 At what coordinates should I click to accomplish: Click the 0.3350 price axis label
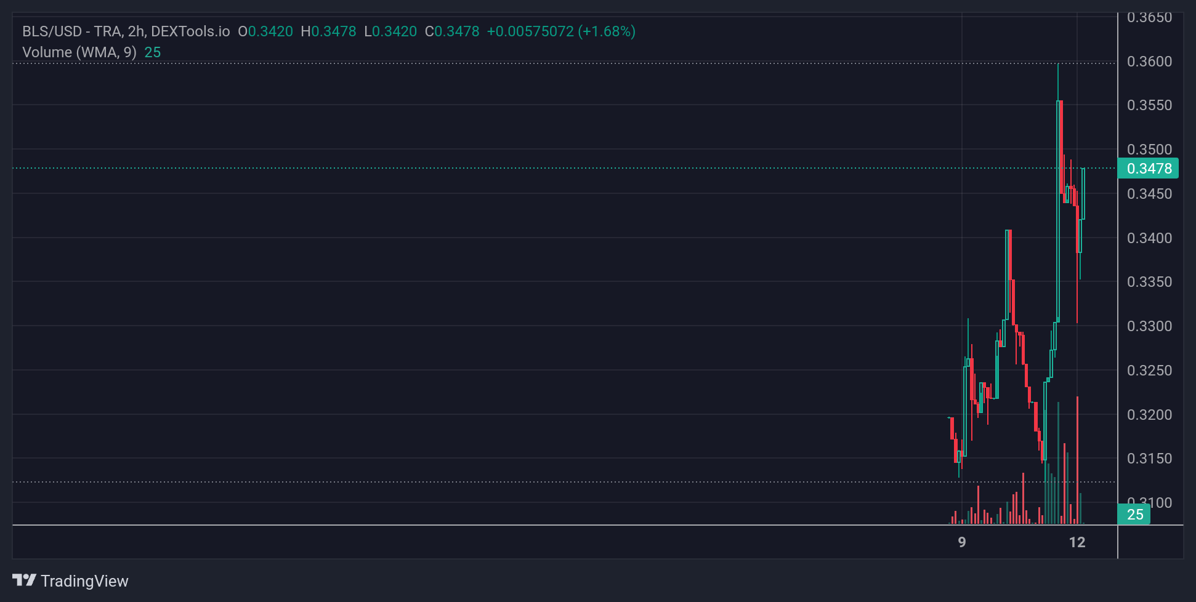pyautogui.click(x=1149, y=282)
